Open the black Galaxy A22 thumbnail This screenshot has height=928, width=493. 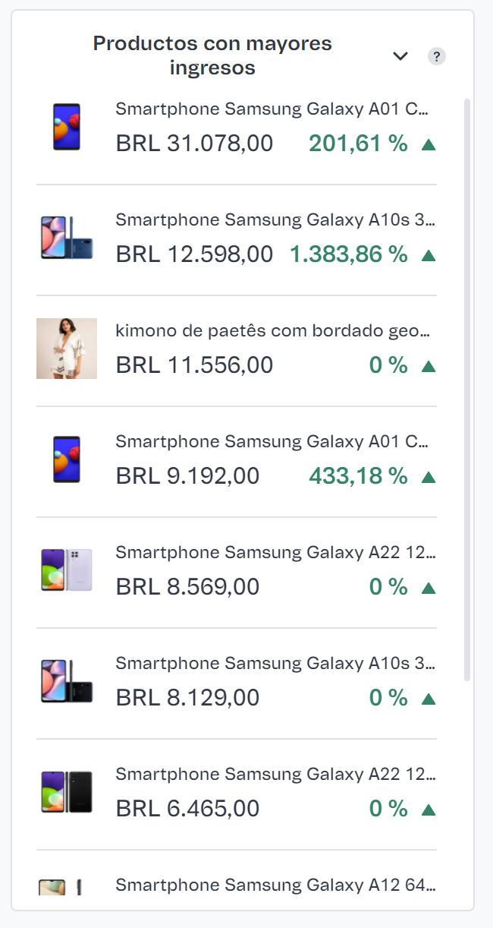pos(67,792)
